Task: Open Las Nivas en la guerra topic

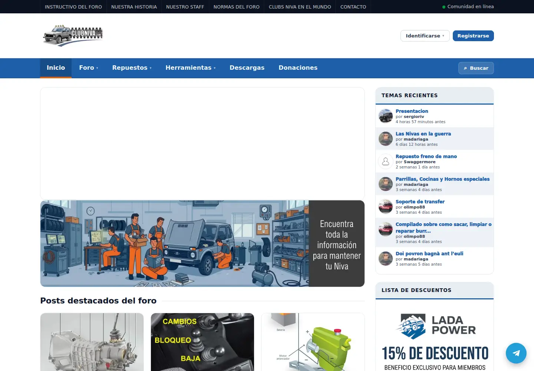Action: coord(423,134)
